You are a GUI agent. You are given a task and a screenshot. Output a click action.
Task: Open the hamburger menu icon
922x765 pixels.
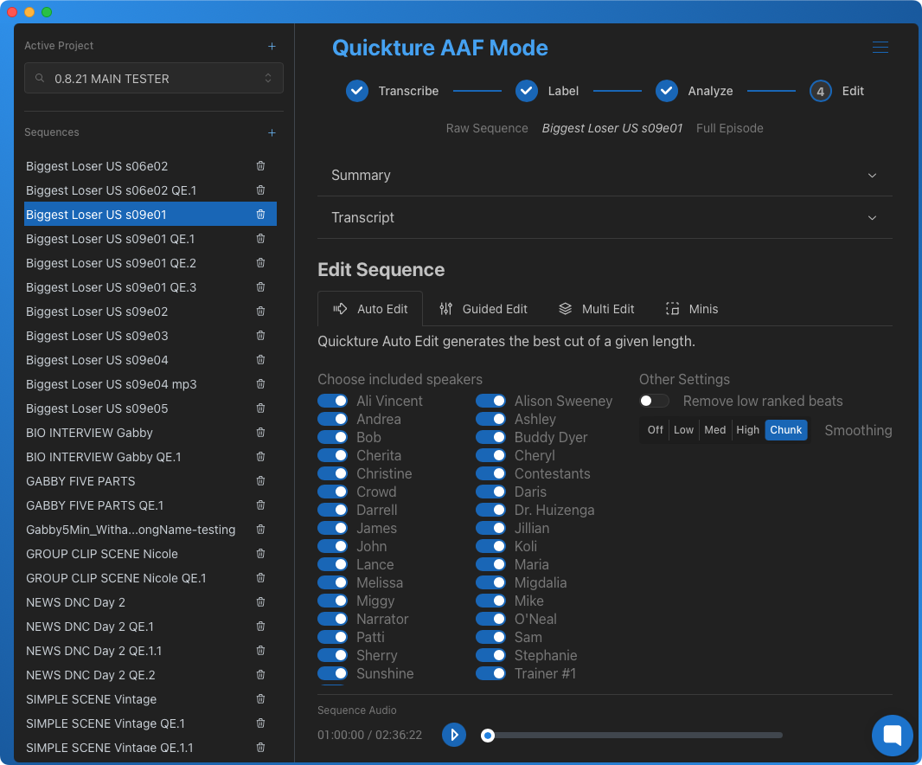pos(880,47)
